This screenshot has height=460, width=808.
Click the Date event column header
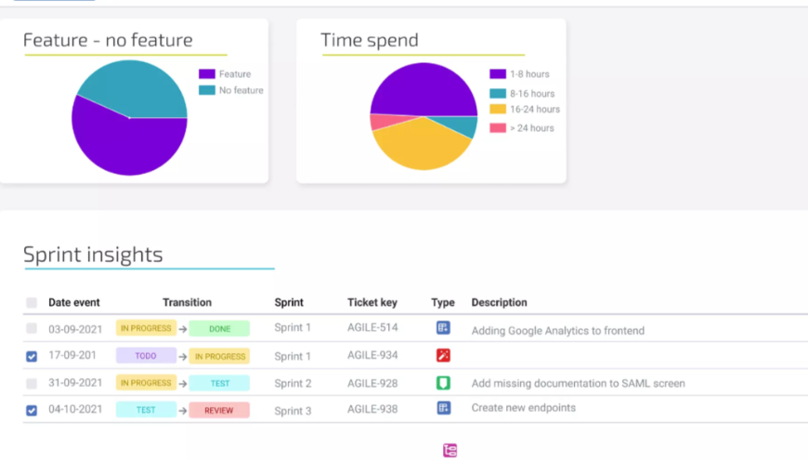(x=74, y=303)
